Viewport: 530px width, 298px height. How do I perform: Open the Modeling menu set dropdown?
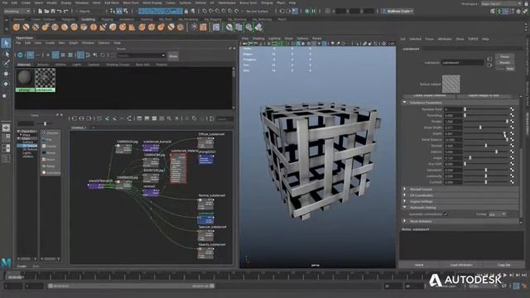tap(17, 11)
